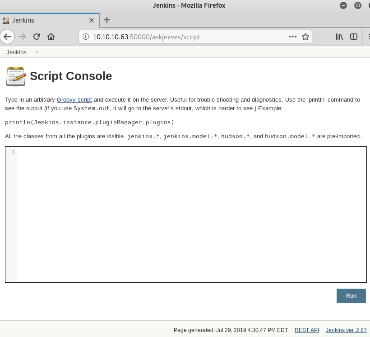Select the Jenkins browser tab
This screenshot has width=370, height=337.
(50, 20)
